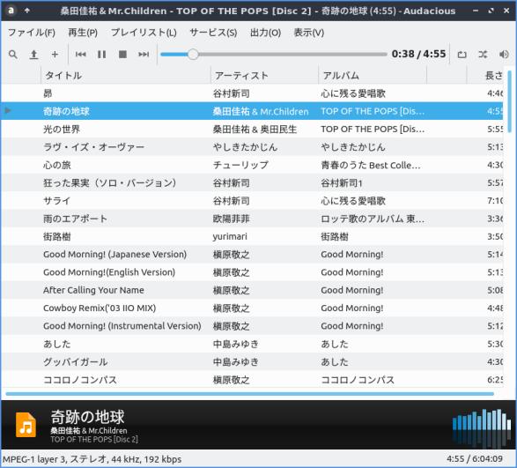Screen dimensions: 517x468
Task: Open the search tool magnifier icon
Action: click(13, 54)
